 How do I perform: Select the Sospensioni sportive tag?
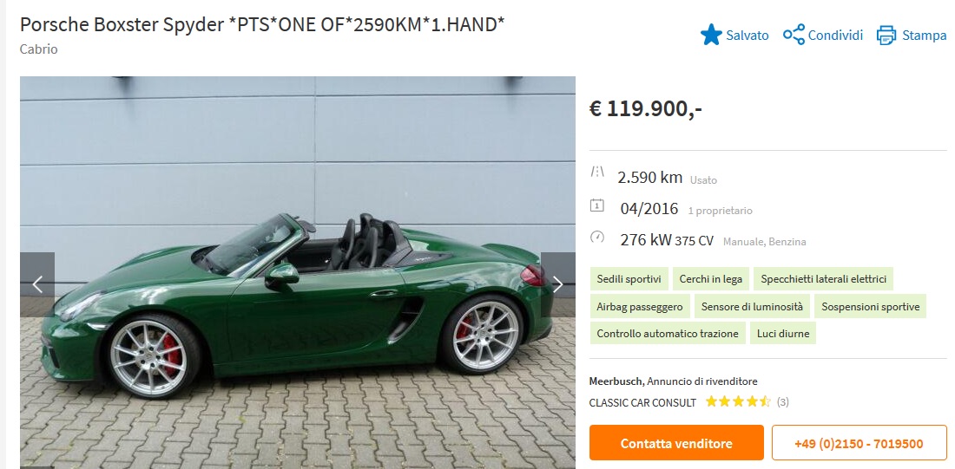click(870, 307)
